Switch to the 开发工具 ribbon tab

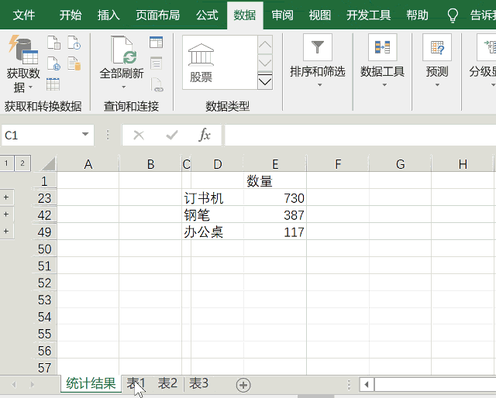(x=368, y=15)
